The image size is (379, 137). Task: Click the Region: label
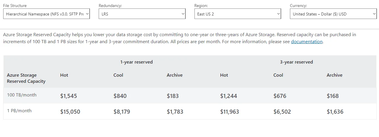(x=201, y=6)
